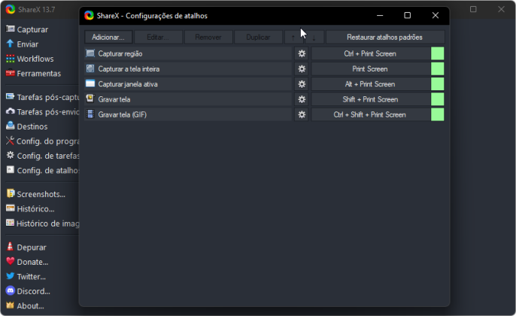Minimize the Configurações de atalhos dialog

[380, 16]
